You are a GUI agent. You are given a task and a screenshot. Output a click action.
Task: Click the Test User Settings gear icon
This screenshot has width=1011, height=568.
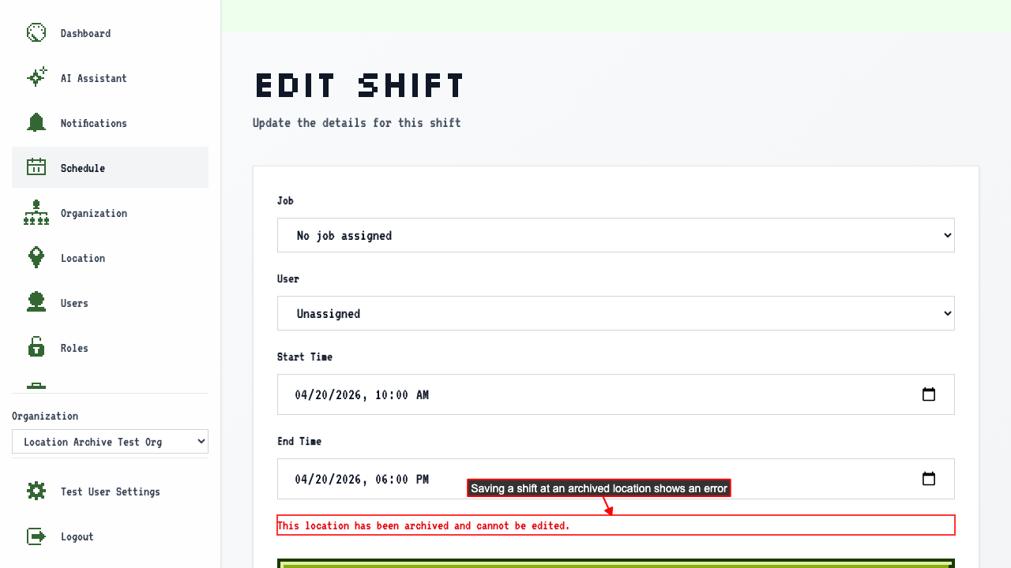pos(36,491)
